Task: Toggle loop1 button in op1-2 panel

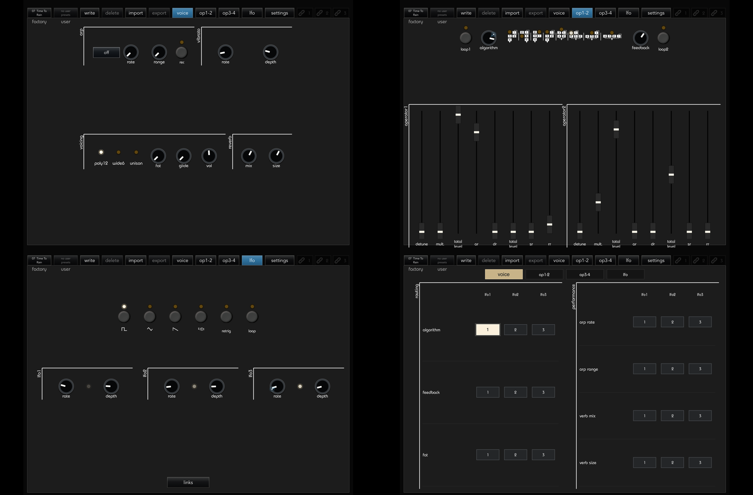Action: coord(466,38)
